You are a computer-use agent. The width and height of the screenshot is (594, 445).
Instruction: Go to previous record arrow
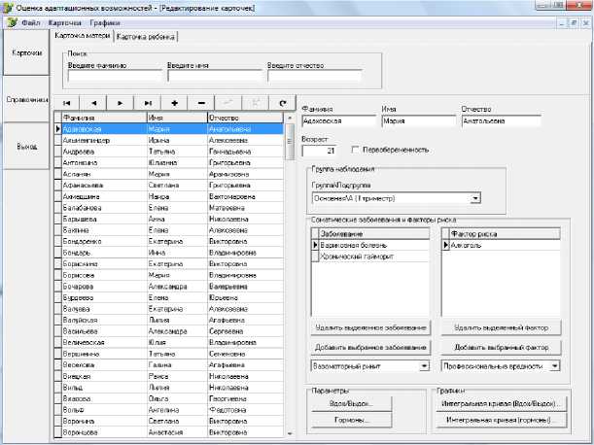pyautogui.click(x=93, y=102)
